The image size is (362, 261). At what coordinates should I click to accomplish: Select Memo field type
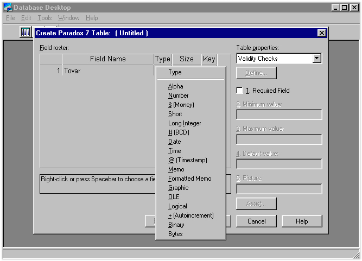[176, 169]
